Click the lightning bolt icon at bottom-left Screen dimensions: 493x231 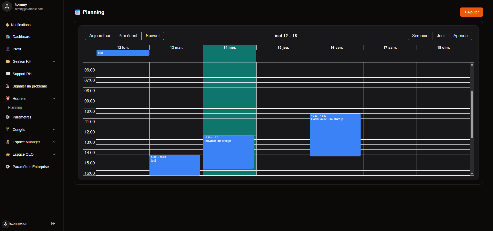point(6,224)
